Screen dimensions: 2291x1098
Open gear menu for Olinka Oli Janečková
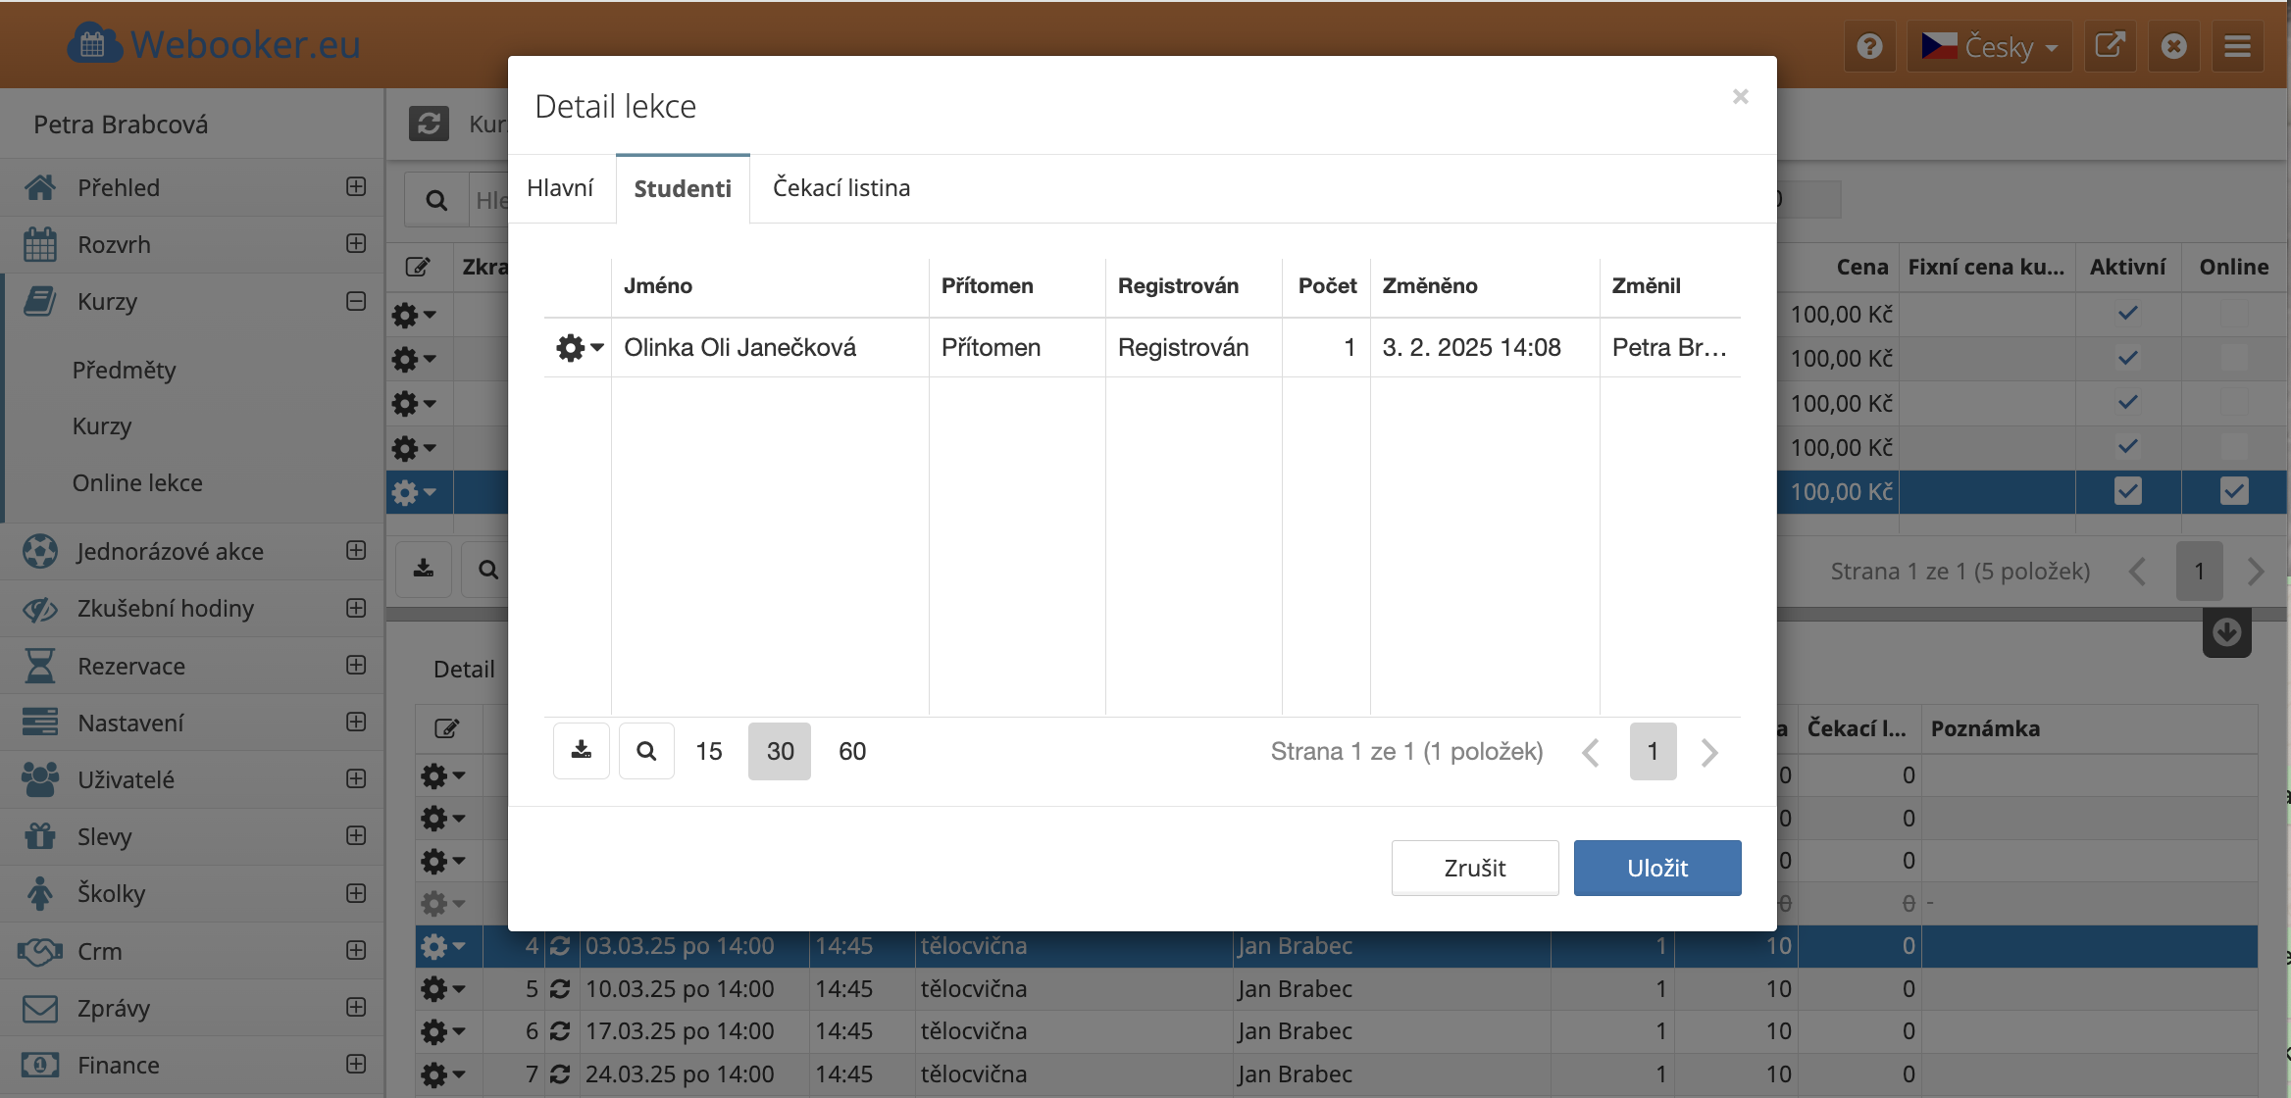point(579,347)
